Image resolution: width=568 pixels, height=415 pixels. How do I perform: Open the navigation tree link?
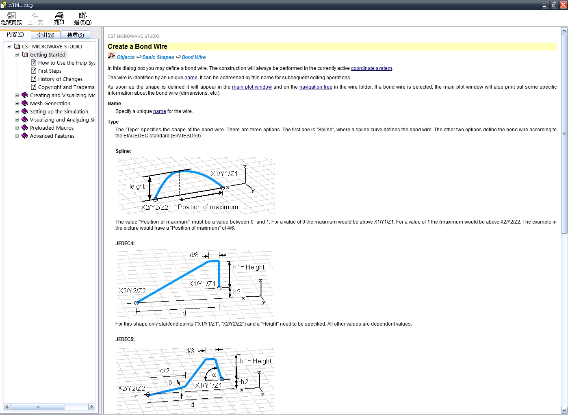(316, 87)
